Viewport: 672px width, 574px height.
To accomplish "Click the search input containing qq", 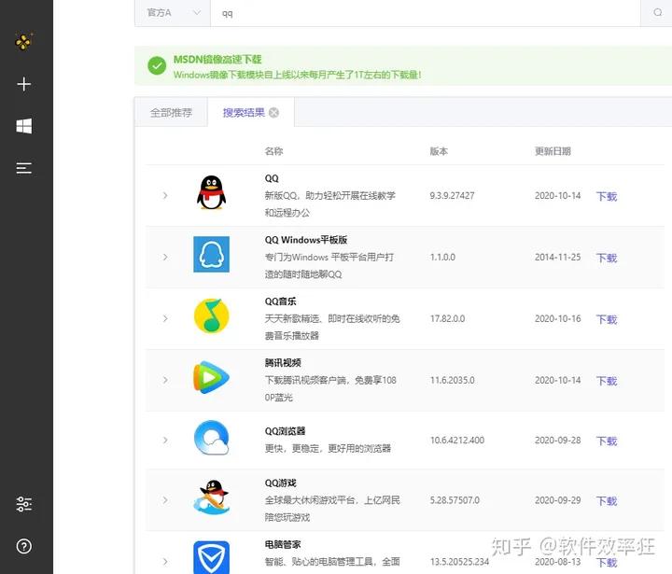I will pyautogui.click(x=426, y=13).
